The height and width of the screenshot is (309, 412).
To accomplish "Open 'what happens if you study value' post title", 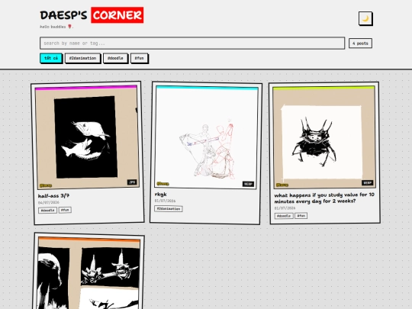I will pos(324,198).
